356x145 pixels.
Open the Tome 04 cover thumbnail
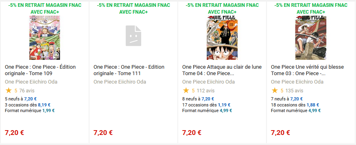point(222,37)
